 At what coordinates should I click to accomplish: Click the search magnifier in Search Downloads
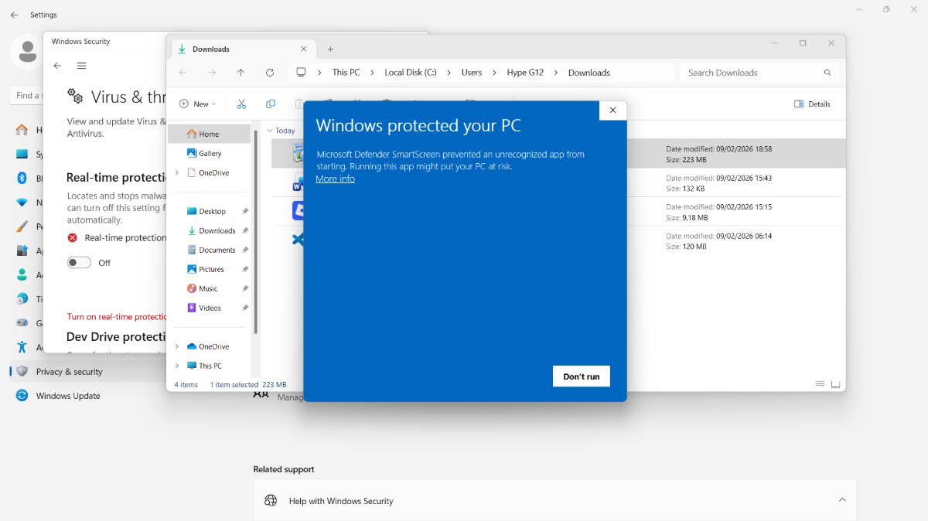point(827,73)
